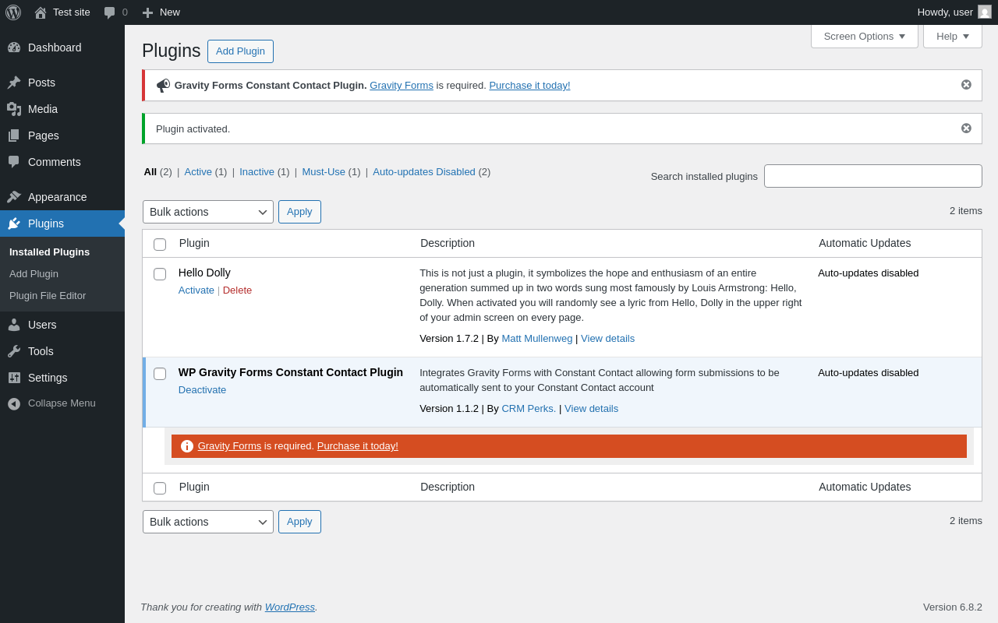998x623 pixels.
Task: Delete the Hello Dolly plugin
Action: pyautogui.click(x=237, y=290)
